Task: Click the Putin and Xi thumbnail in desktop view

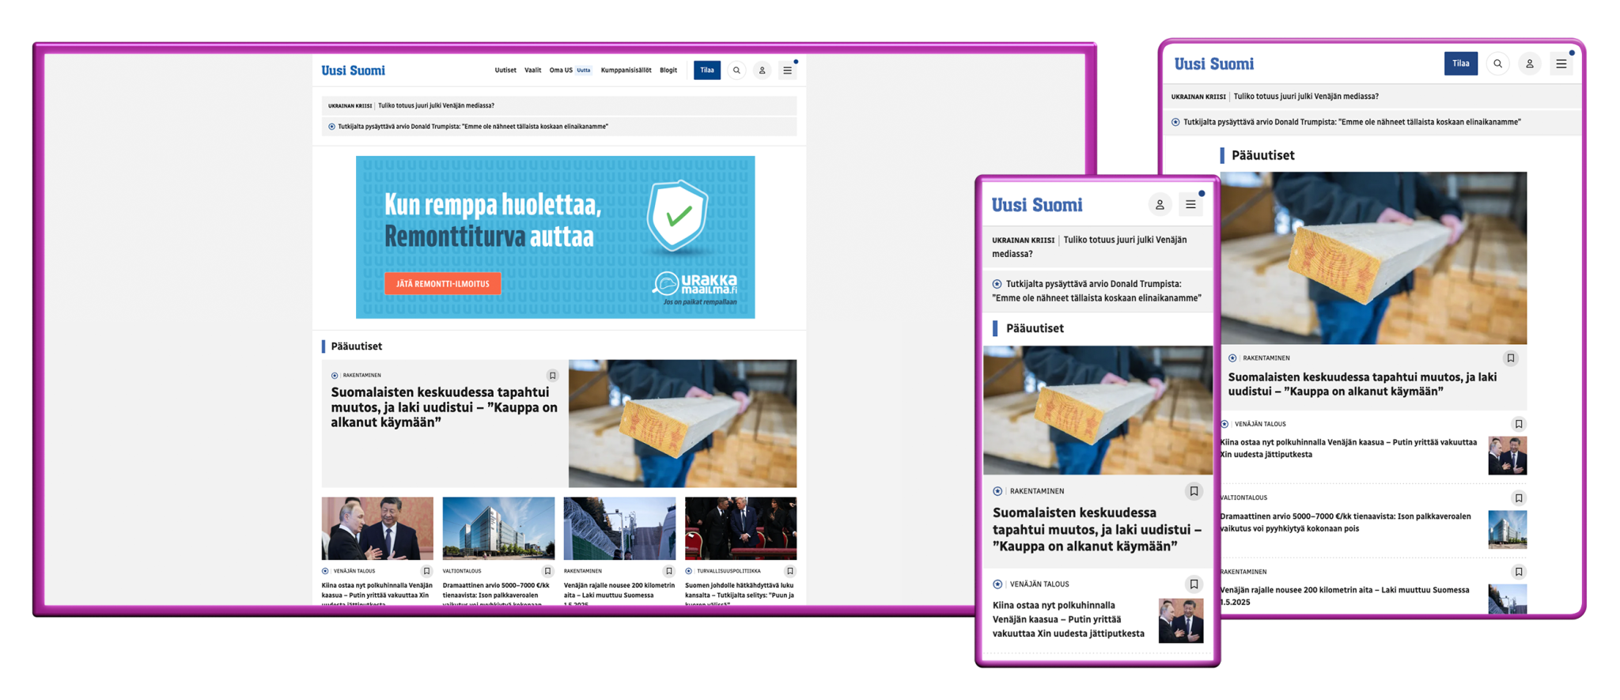Action: [377, 528]
